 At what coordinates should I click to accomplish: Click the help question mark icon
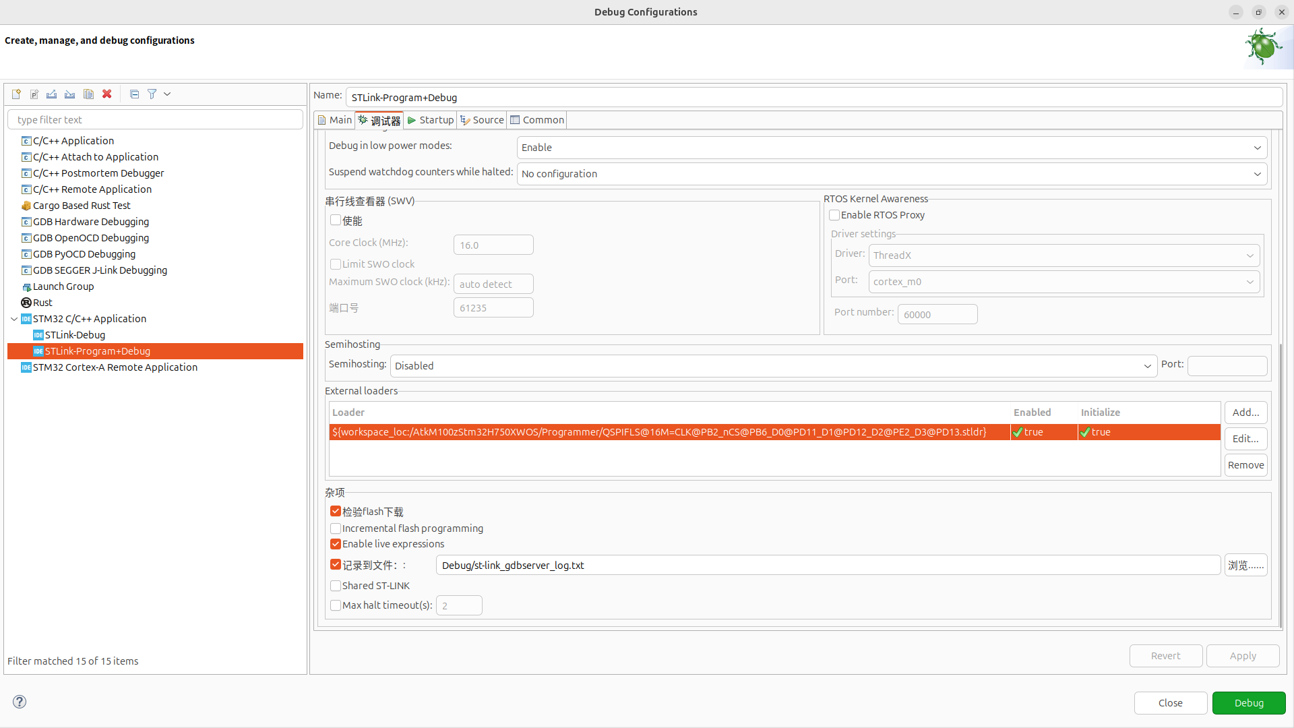tap(20, 702)
